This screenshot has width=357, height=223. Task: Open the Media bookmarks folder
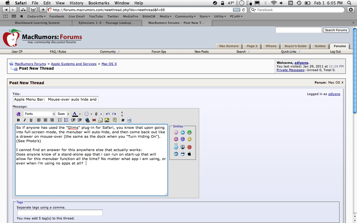[x=166, y=16]
